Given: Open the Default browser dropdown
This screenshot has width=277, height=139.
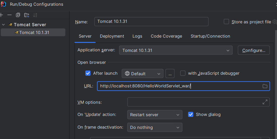Looking at the screenshot, I should click(143, 73).
